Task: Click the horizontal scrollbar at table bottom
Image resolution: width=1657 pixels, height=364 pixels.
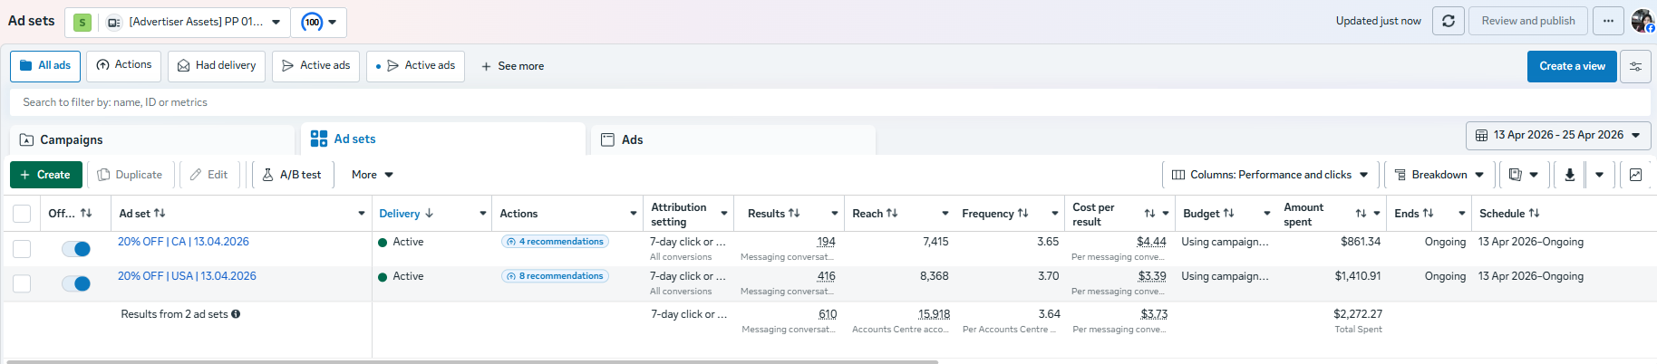Action: (x=471, y=361)
